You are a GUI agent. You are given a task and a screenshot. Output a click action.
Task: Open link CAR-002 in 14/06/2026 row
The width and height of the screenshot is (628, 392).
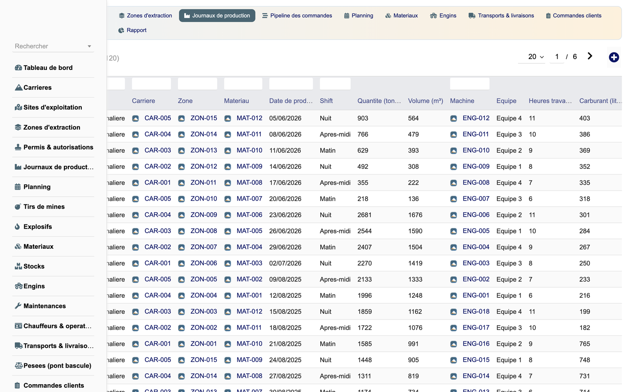pos(158,166)
